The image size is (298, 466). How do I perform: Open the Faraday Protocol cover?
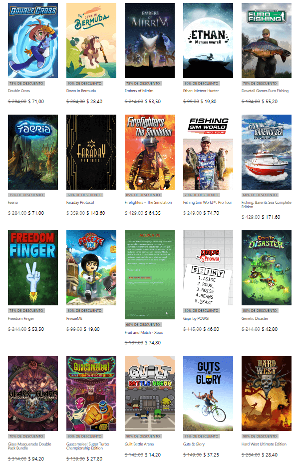click(x=91, y=152)
